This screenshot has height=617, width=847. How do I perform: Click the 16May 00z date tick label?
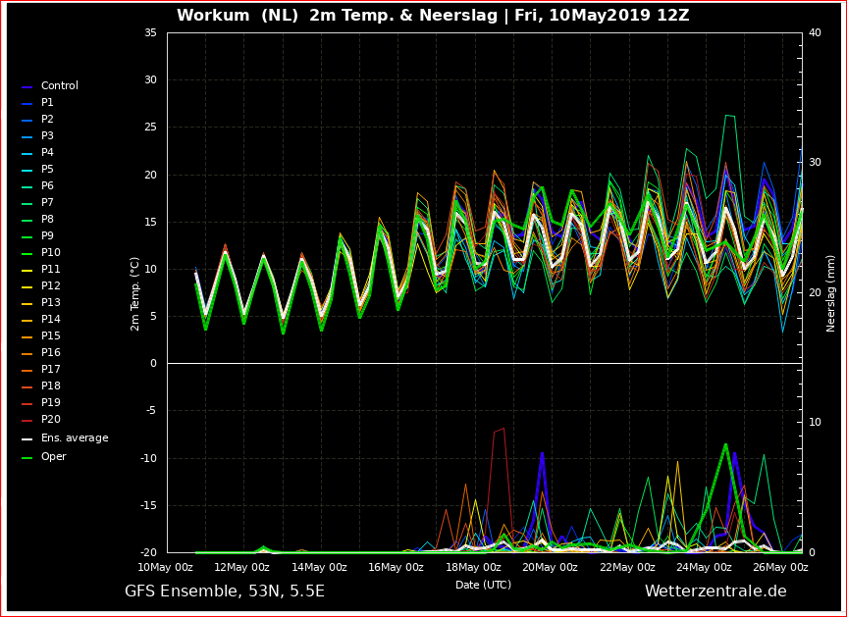point(398,567)
